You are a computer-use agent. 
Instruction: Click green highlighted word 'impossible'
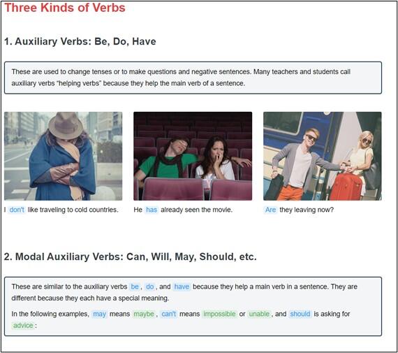[x=219, y=314]
